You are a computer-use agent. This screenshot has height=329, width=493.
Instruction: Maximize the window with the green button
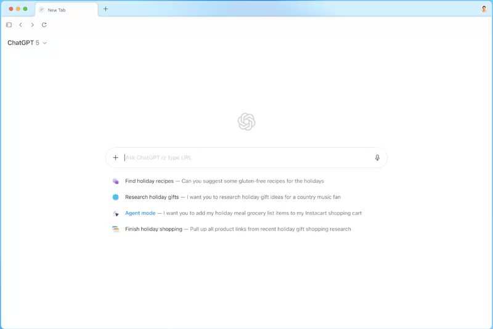pyautogui.click(x=25, y=9)
